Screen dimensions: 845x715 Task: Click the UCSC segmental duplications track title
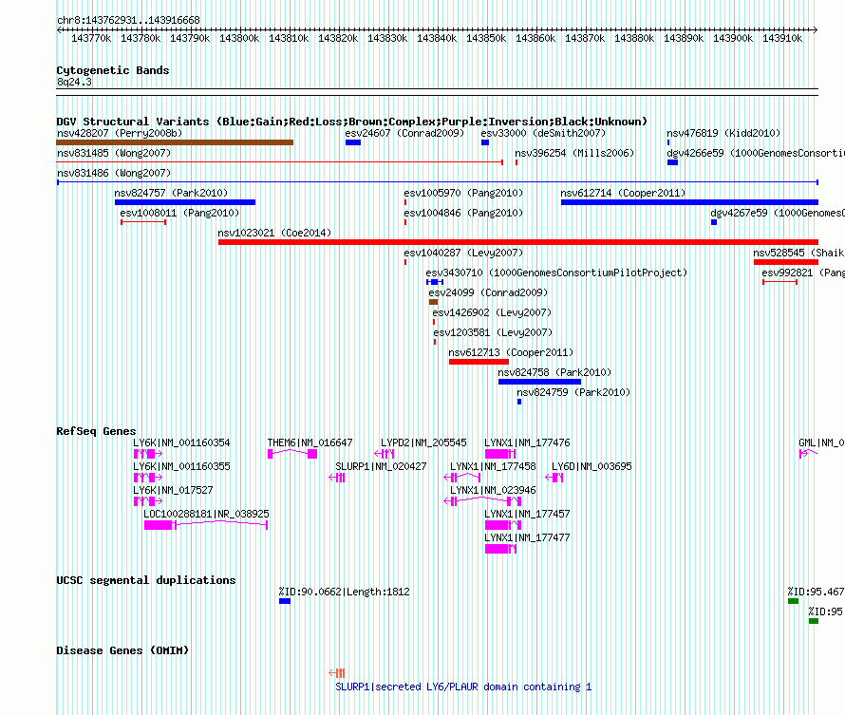click(146, 580)
